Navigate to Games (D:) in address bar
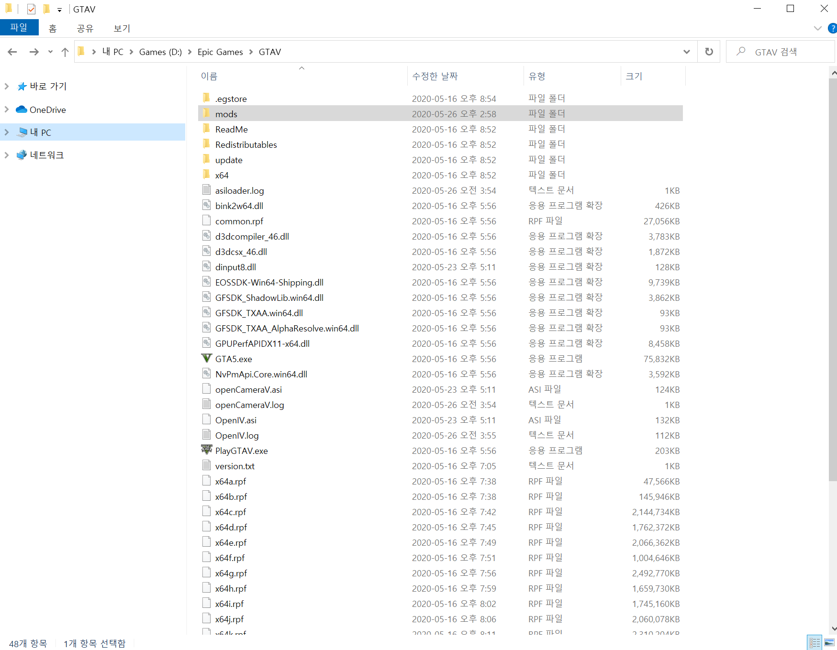This screenshot has width=837, height=650. click(x=160, y=52)
